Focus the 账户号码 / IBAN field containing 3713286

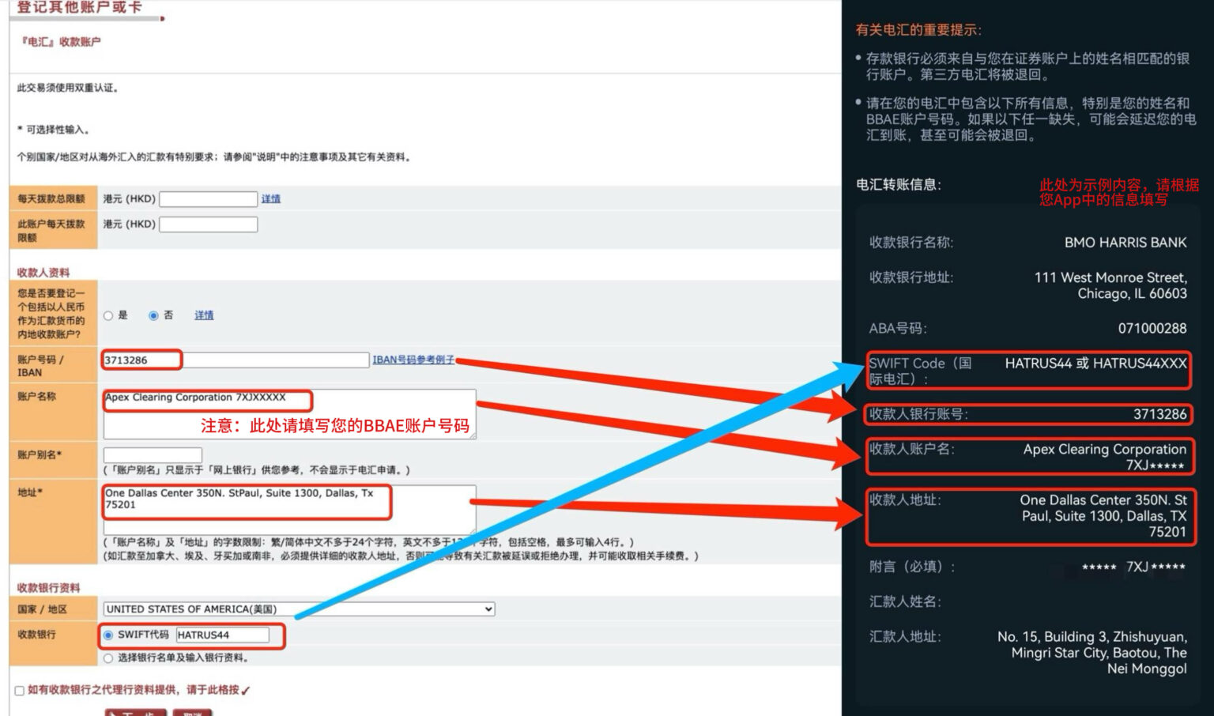[x=236, y=360]
